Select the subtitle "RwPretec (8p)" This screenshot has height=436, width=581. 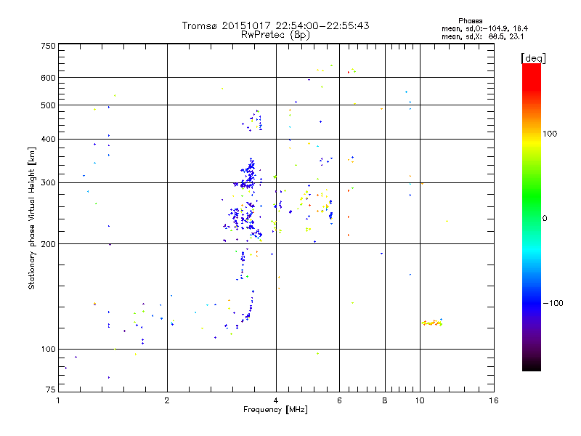point(275,35)
